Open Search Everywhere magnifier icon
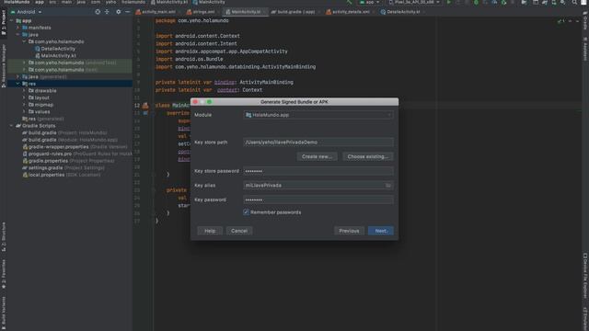 [x=574, y=2]
